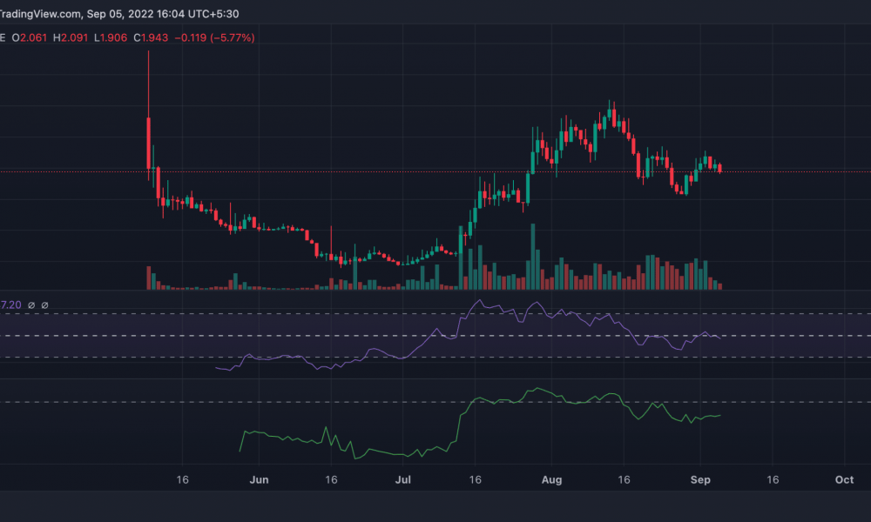Select the 16 label preceding Jun
The image size is (871, 522).
point(182,480)
